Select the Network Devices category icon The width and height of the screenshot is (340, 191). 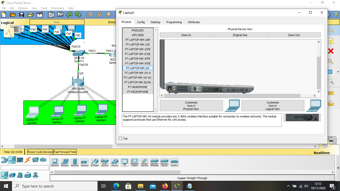(5, 160)
